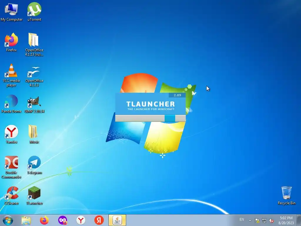Select the Yandex desktop shortcut
301x226 pixels.
[11, 134]
